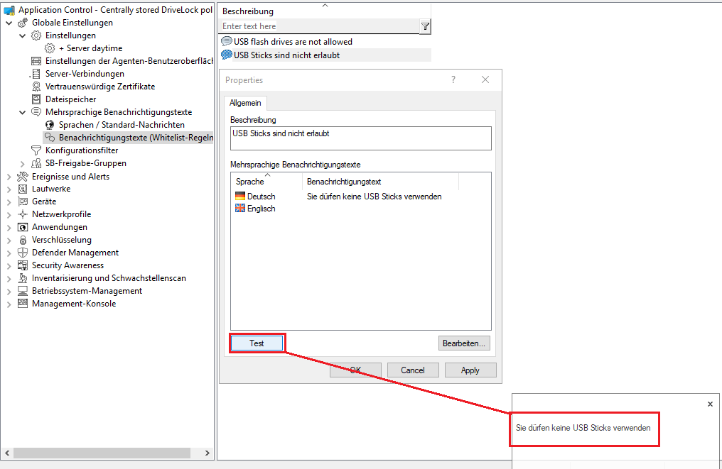Click the Security Awareness icon
Viewport: 722px width, 469px height.
point(23,265)
